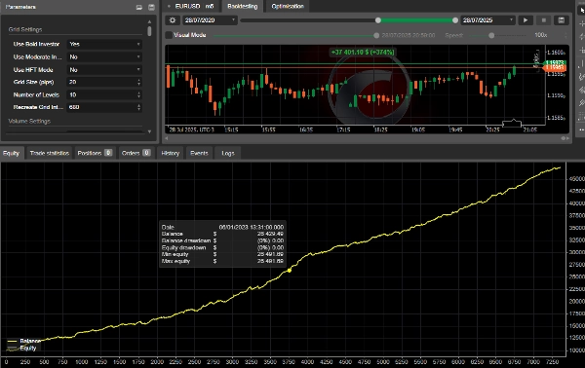
Task: Click the Speed label text
Action: 453,35
